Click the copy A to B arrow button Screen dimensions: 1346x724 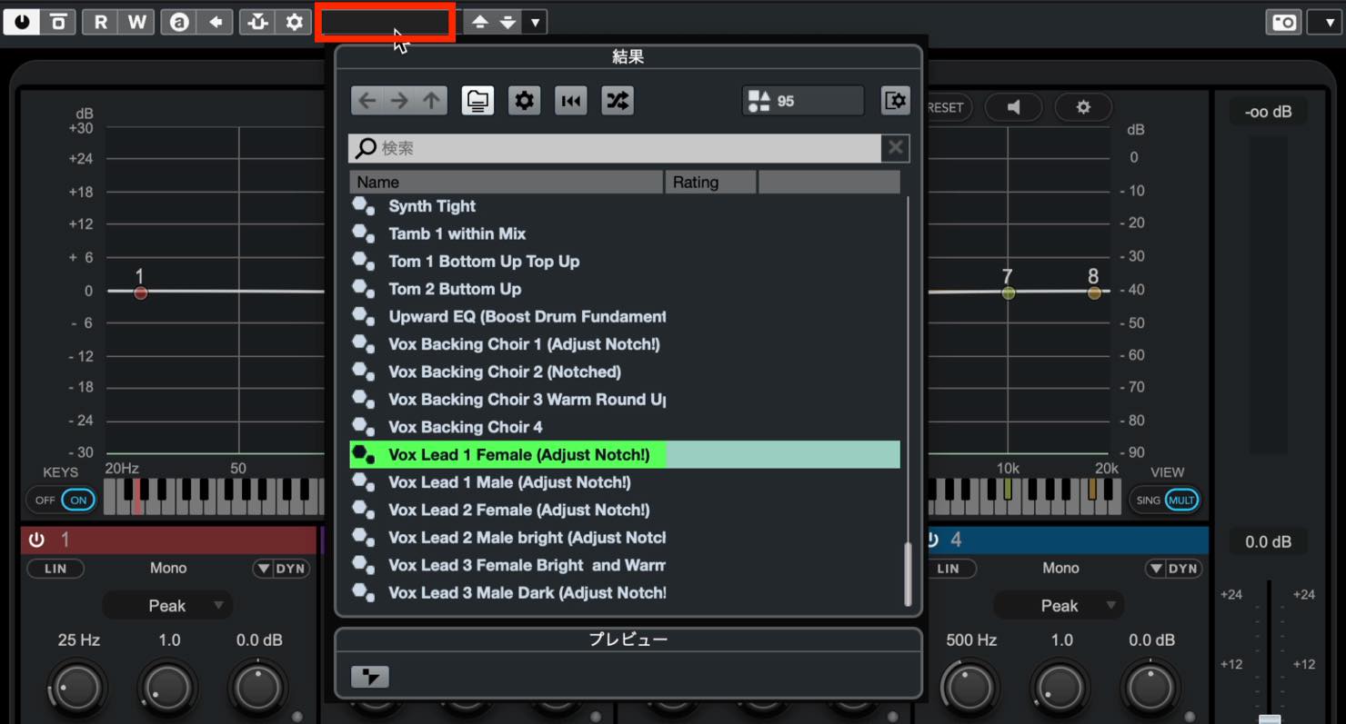(x=216, y=22)
